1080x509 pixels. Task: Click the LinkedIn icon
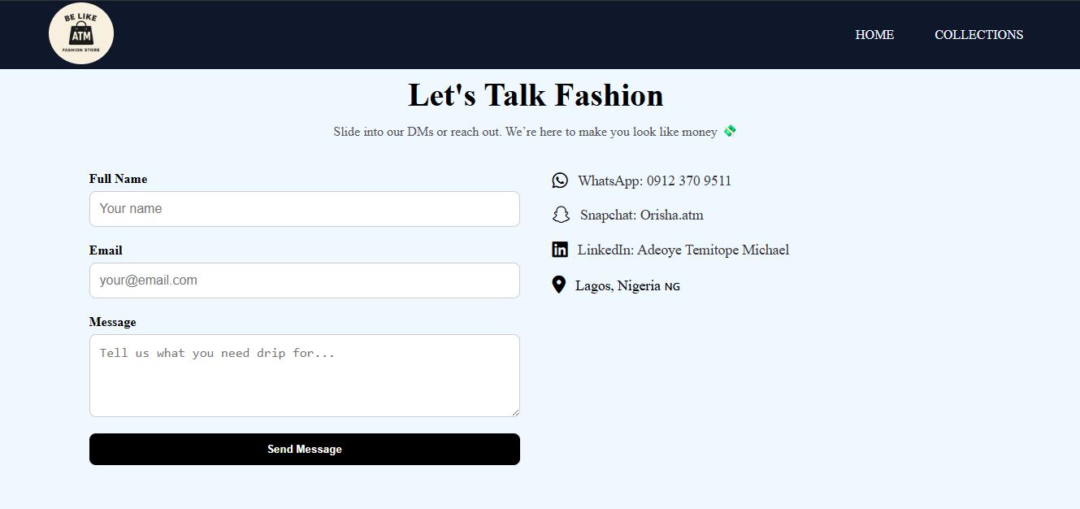tap(560, 250)
